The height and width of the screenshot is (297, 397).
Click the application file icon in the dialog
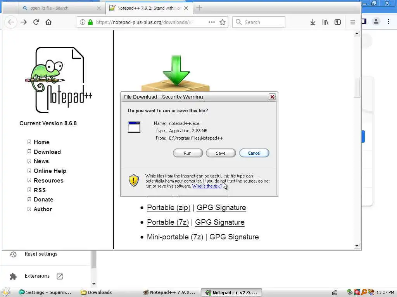134,127
